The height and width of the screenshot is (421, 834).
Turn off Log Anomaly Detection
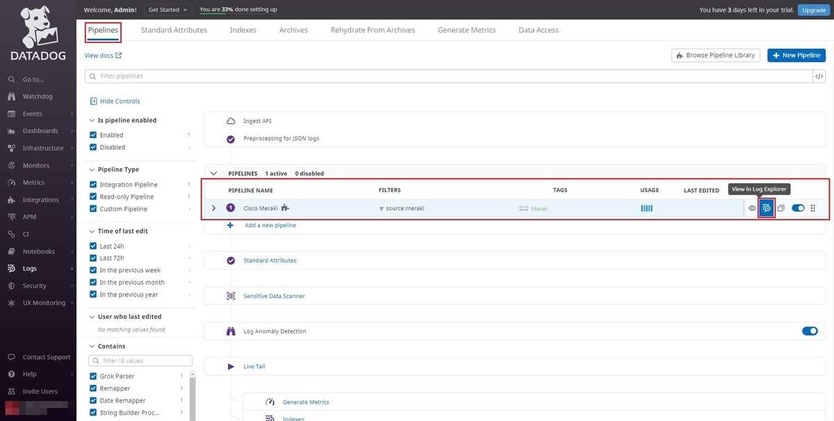coord(810,331)
